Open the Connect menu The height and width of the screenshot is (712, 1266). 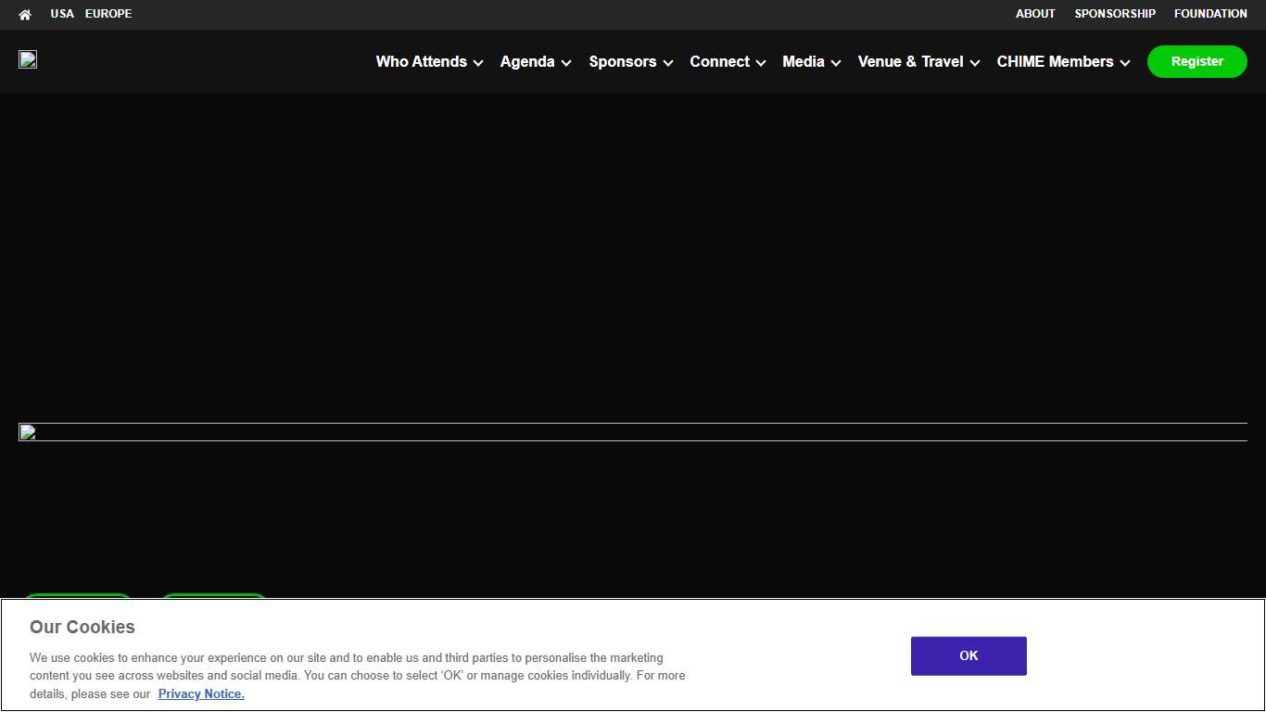pos(719,61)
